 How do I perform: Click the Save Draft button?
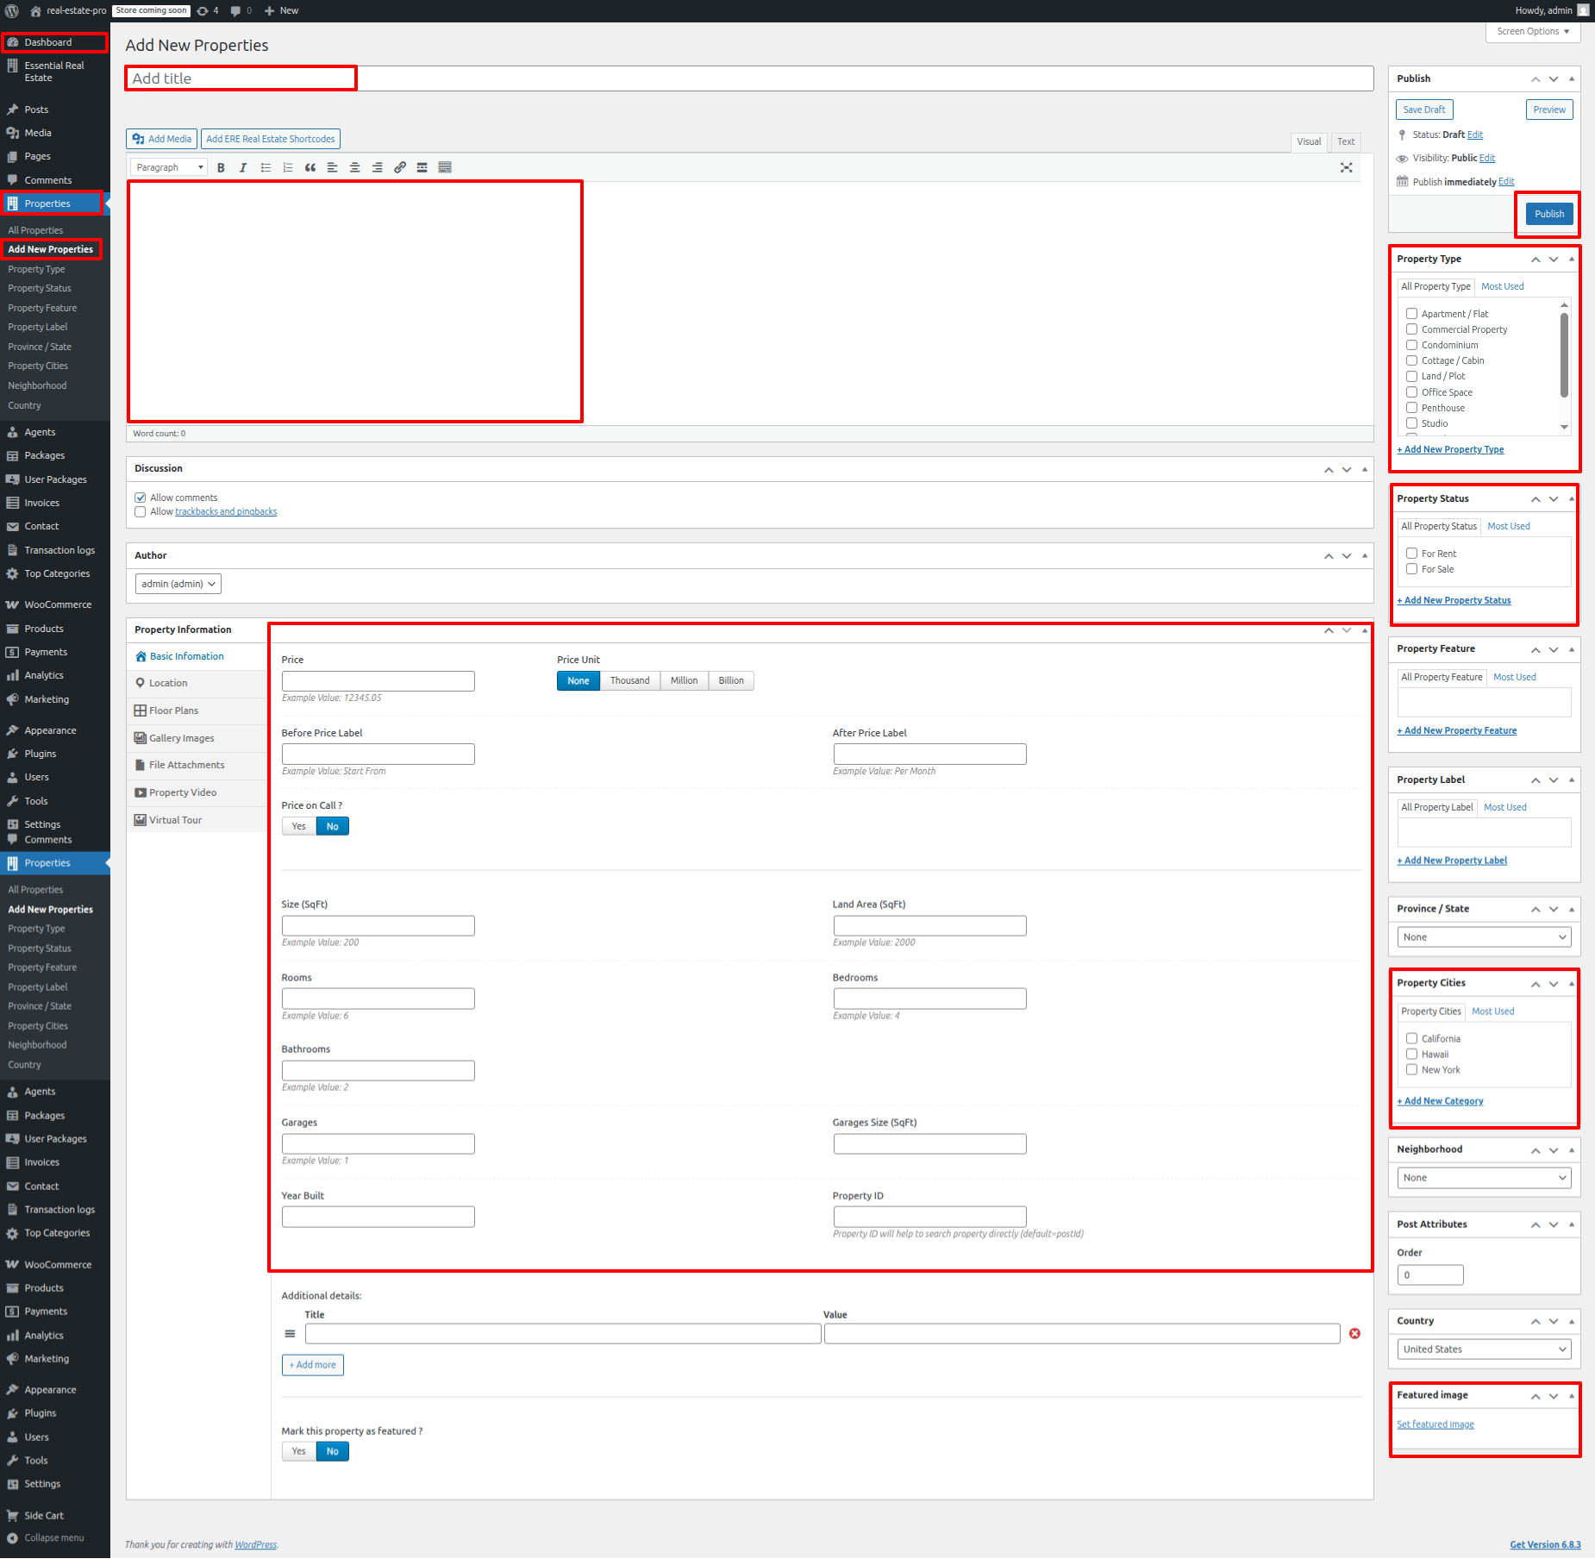tap(1423, 110)
